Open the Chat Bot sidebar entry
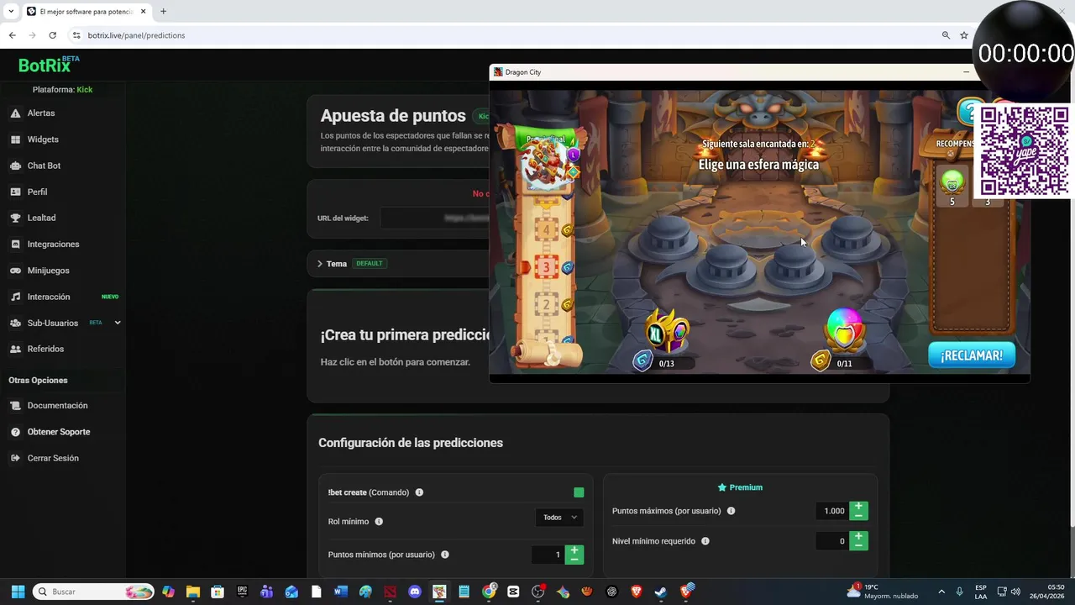1075x605 pixels. click(44, 166)
